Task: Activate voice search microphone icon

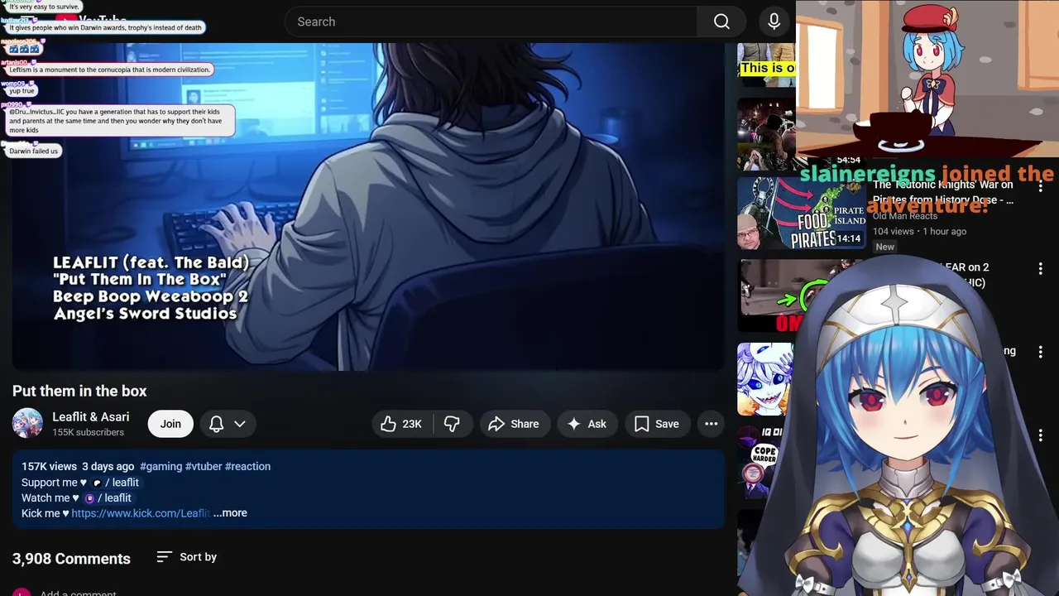Action: (774, 22)
